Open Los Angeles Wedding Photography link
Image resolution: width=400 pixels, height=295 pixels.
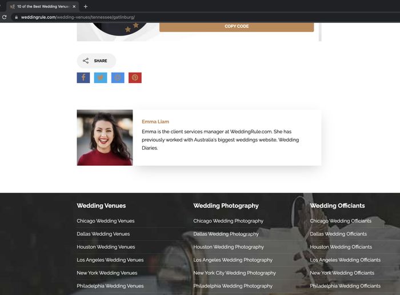(x=233, y=260)
